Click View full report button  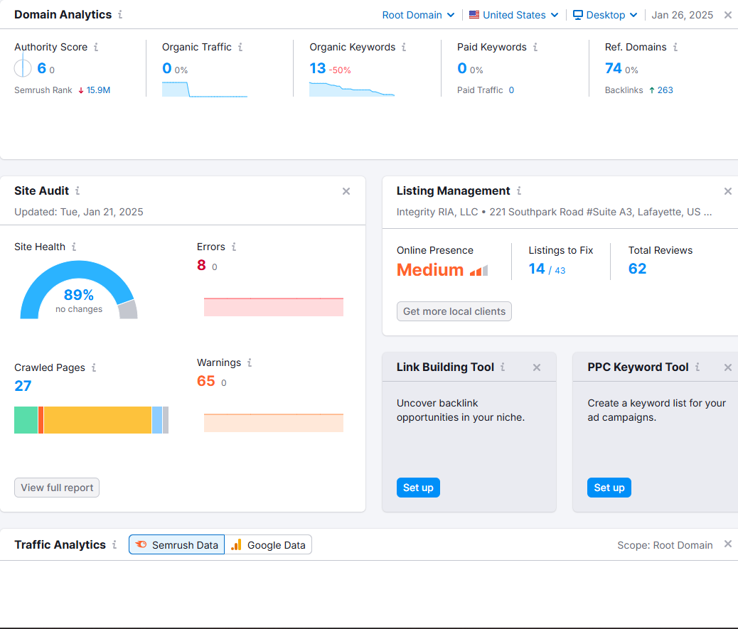point(57,488)
